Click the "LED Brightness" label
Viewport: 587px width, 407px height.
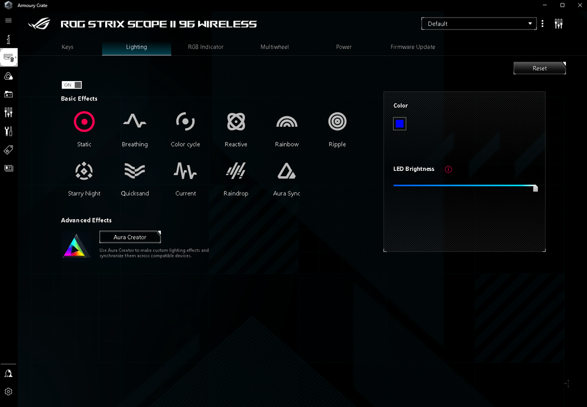[414, 169]
